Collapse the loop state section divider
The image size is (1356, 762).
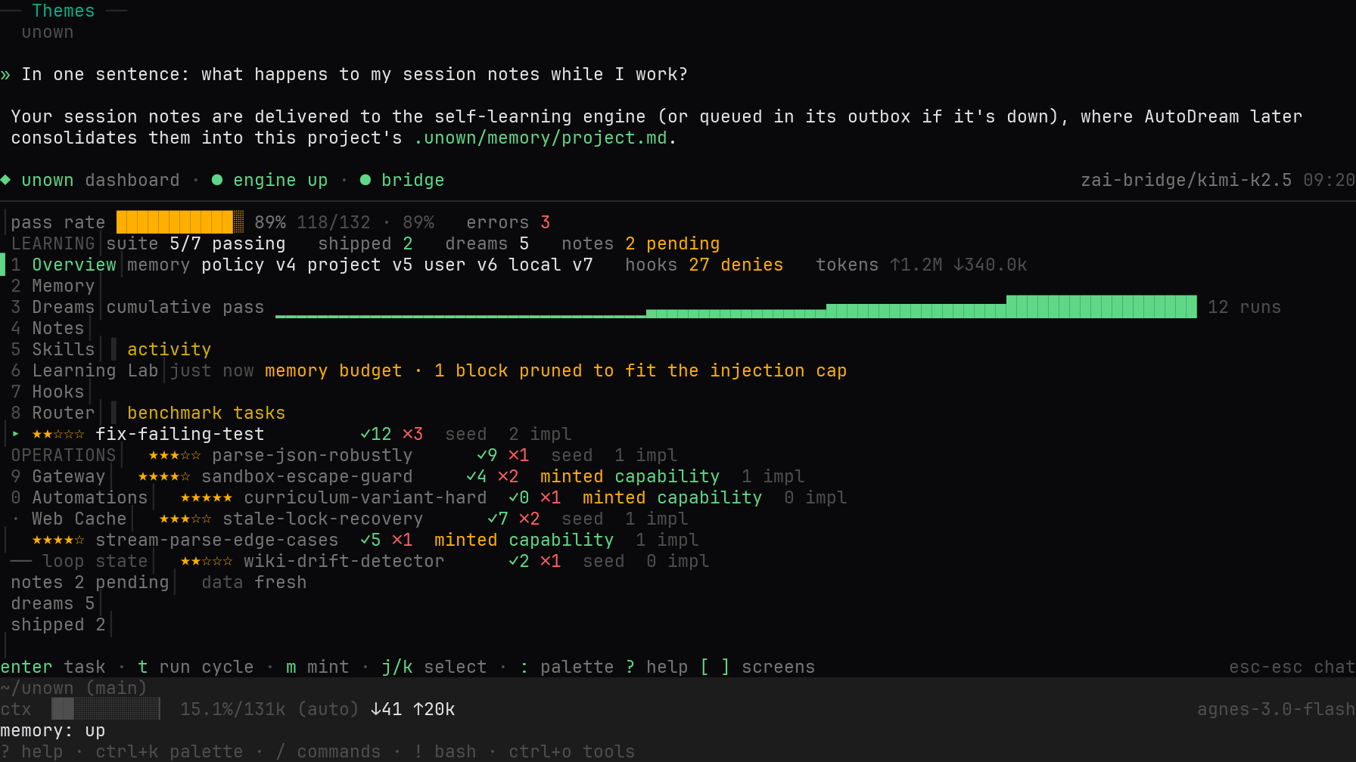[21, 561]
